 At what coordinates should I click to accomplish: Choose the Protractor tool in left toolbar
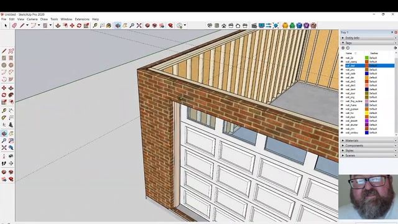point(4,118)
